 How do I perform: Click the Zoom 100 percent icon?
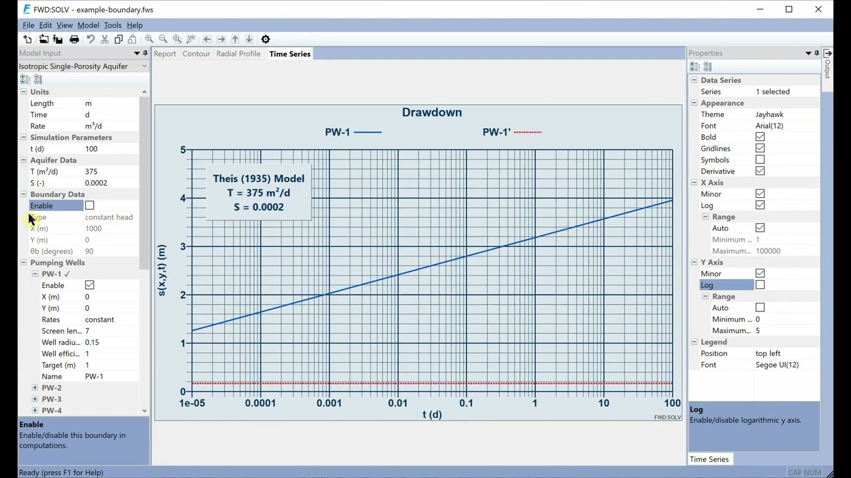tap(191, 39)
